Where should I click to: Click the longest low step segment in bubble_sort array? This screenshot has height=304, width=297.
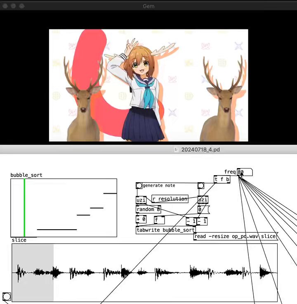coord(57,230)
